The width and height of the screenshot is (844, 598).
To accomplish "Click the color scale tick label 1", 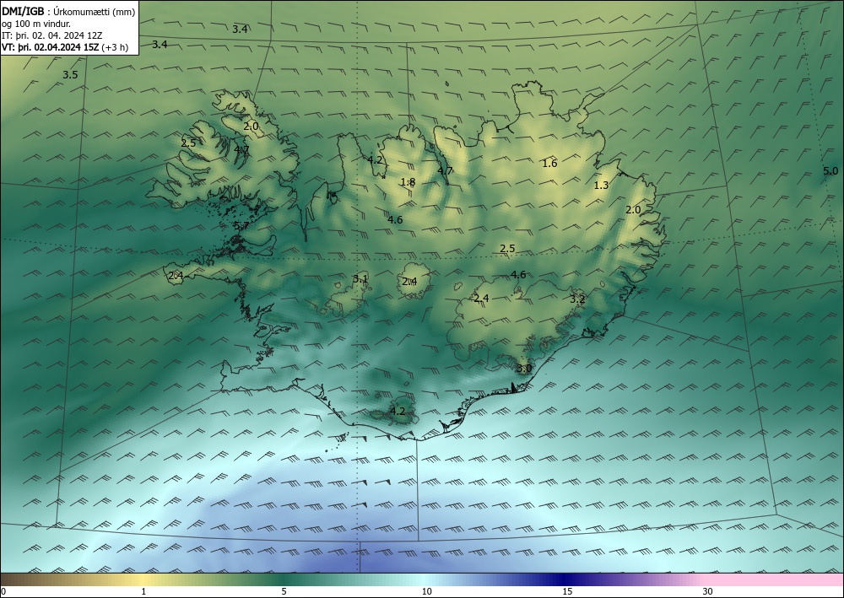I will click(x=143, y=592).
